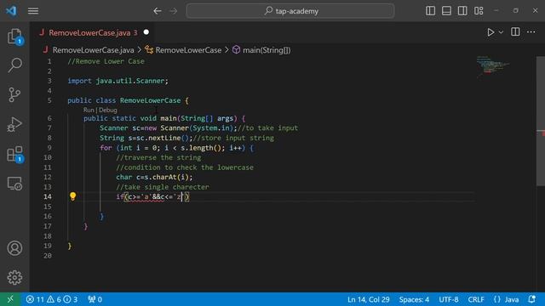Viewport: 545px width, 306px height.
Task: Go forward with the right arrow
Action: (173, 11)
